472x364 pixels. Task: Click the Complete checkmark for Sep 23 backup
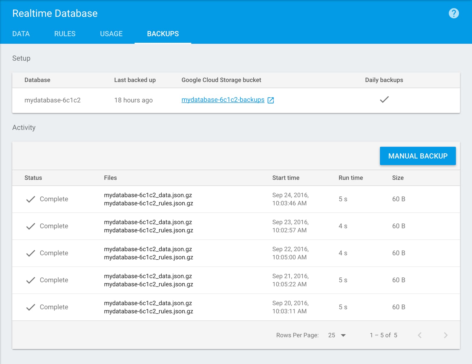[x=31, y=226]
